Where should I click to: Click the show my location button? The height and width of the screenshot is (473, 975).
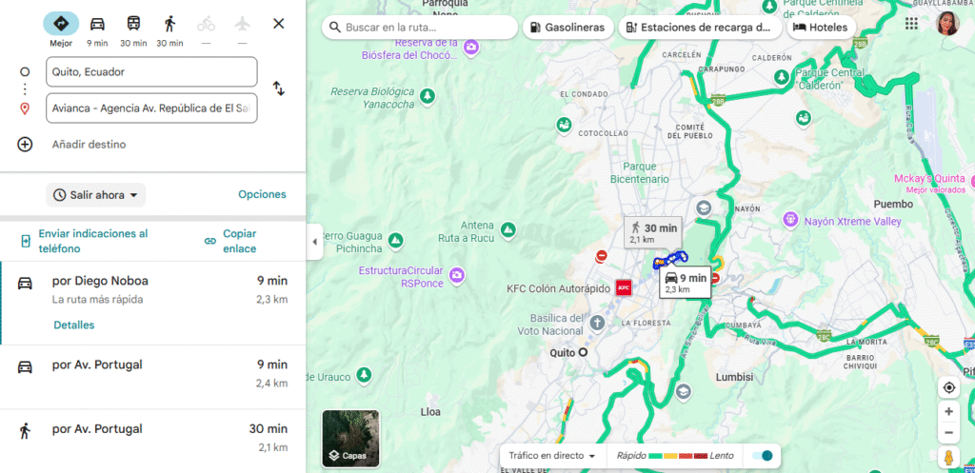[x=948, y=388]
